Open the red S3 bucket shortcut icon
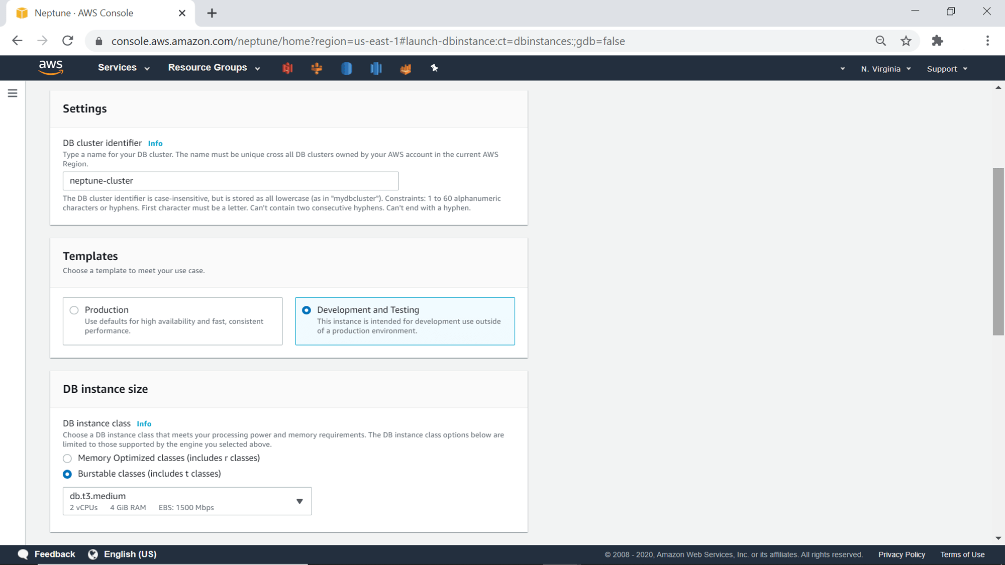The height and width of the screenshot is (565, 1005). point(287,68)
